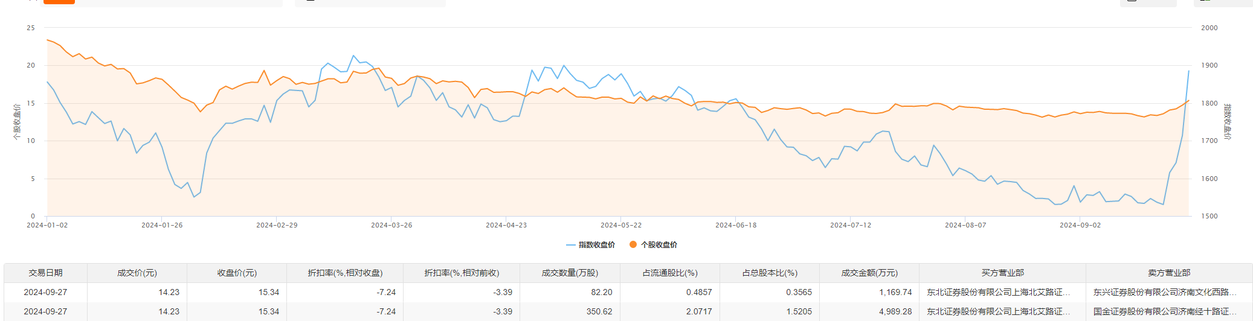Click the 2024-01-26 date on the x-axis
The image size is (1253, 321).
(x=162, y=225)
